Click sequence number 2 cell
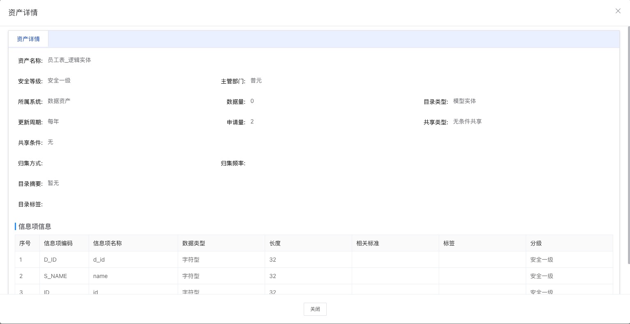The image size is (630, 324). (27, 276)
